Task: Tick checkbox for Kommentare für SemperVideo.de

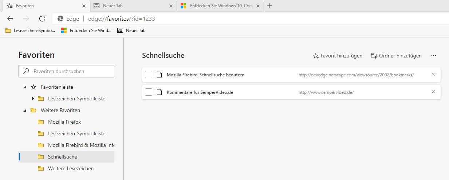Action: pyautogui.click(x=149, y=92)
